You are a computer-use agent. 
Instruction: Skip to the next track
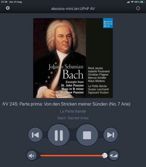click(111, 135)
